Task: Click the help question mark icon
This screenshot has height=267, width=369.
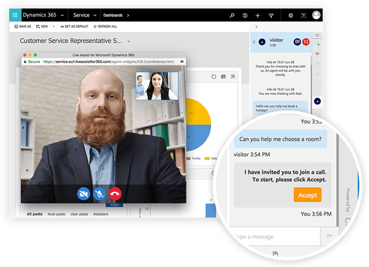Action: [x=304, y=15]
